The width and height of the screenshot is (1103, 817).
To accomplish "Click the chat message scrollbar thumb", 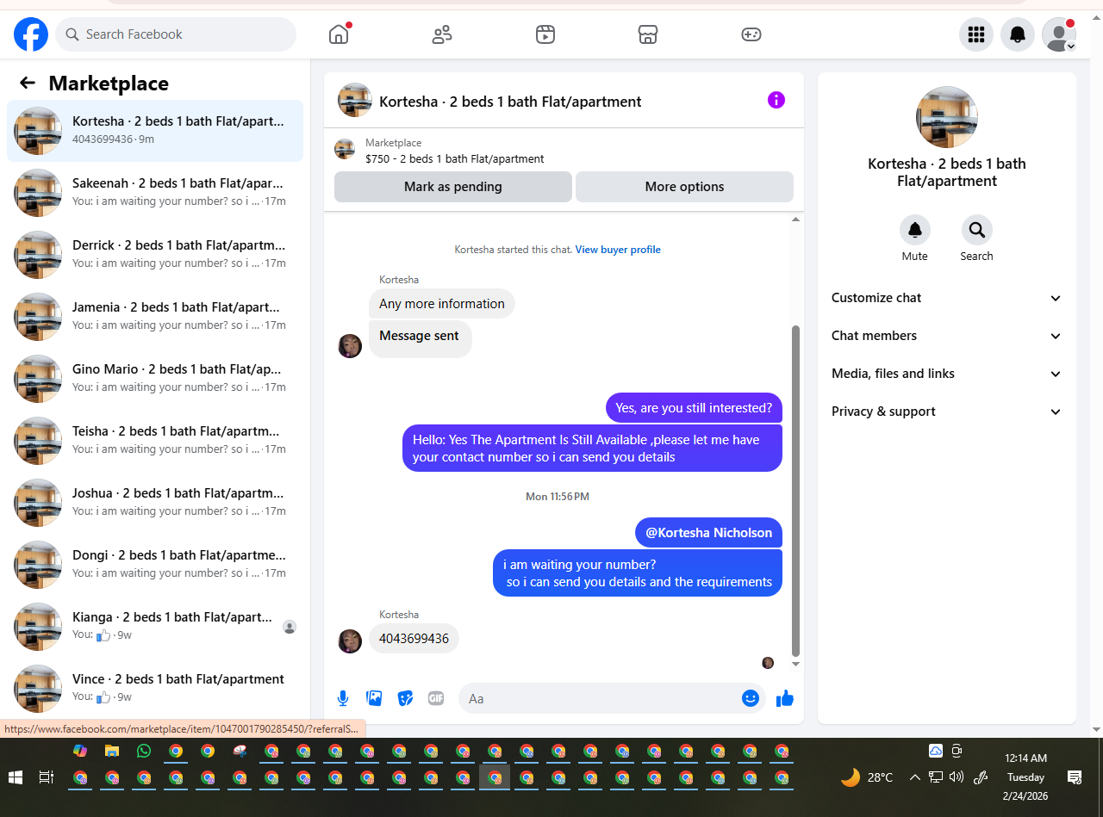I will tap(795, 491).
